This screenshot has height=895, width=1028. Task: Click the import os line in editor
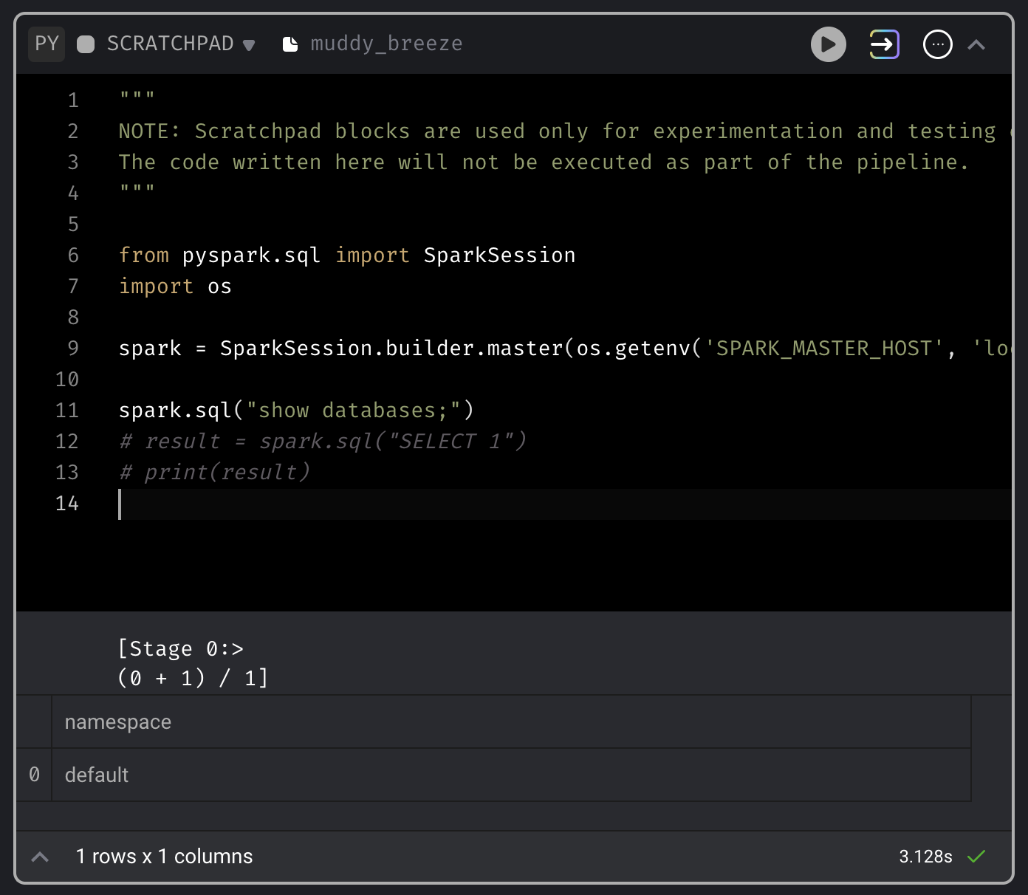pyautogui.click(x=175, y=287)
